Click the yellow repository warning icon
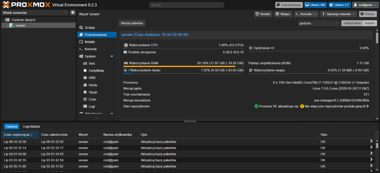 (302, 106)
